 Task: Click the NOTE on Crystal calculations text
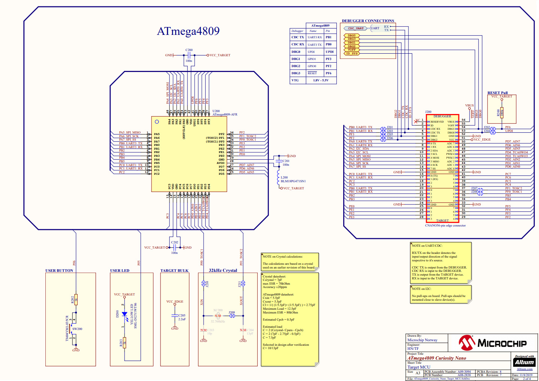[282, 256]
